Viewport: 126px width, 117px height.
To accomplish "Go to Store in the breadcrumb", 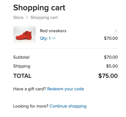I will pyautogui.click(x=18, y=18).
